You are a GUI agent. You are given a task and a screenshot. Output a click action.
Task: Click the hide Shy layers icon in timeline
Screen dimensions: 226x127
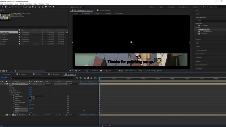[x=85, y=78]
